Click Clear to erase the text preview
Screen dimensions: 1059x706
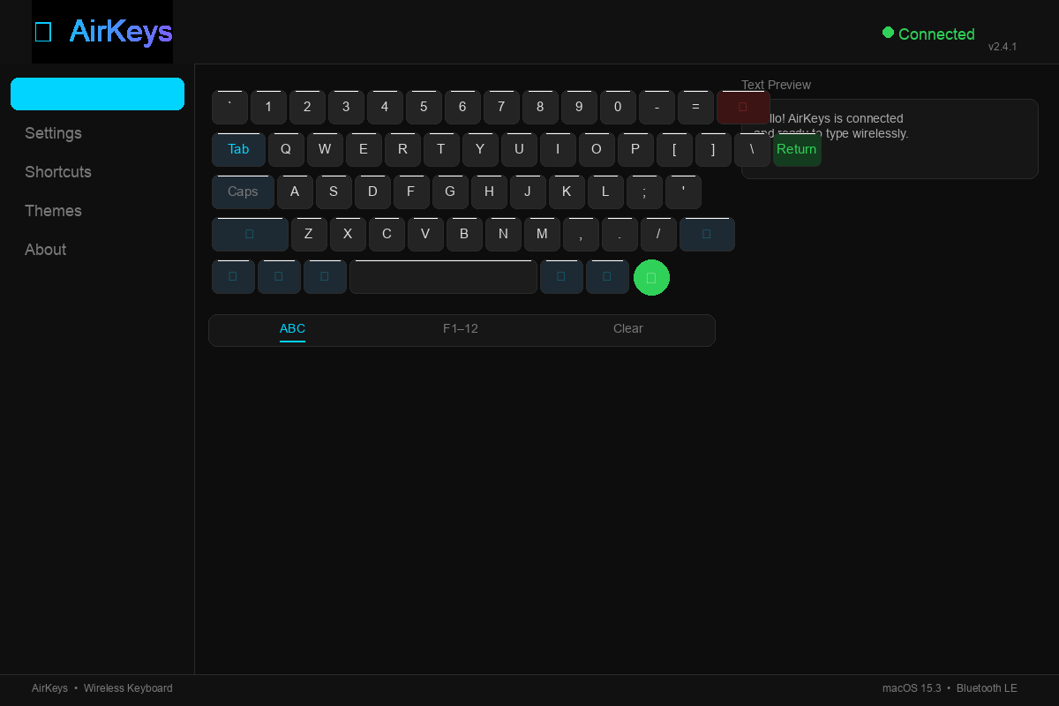pos(628,328)
